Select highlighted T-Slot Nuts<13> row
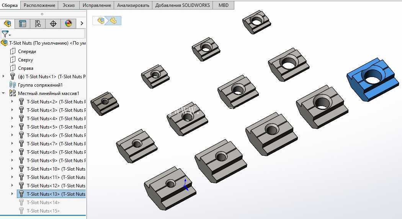402x219 pixels. pos(52,194)
